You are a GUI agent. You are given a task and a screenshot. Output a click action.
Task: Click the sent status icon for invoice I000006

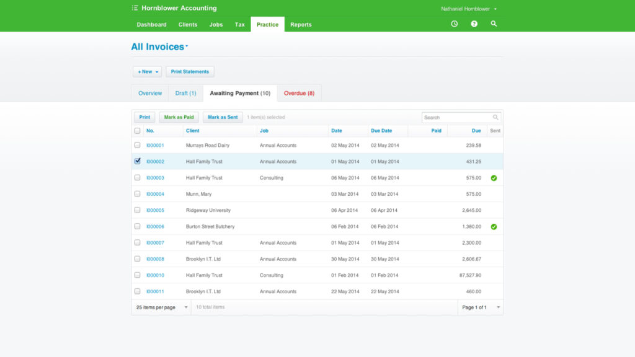click(x=494, y=226)
